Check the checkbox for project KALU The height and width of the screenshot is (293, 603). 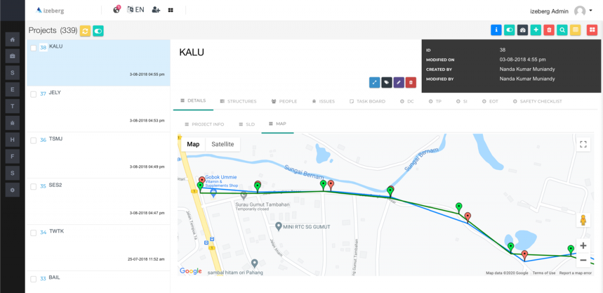[x=34, y=48]
